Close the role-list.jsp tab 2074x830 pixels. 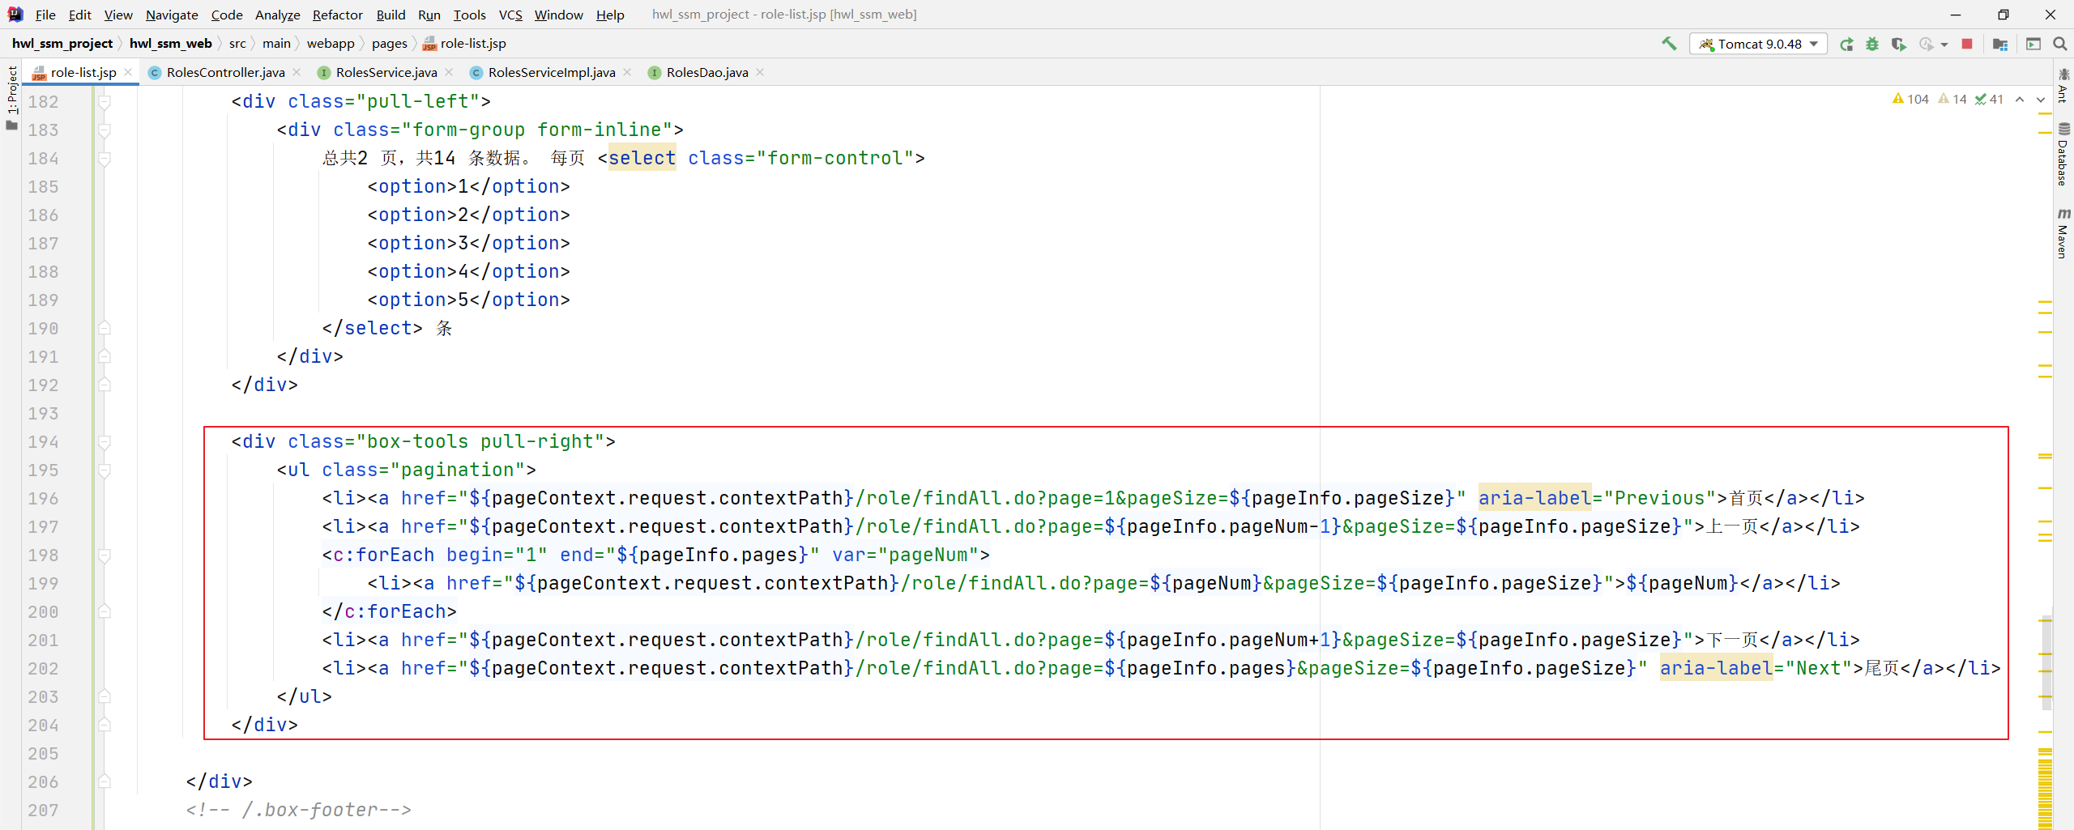[x=128, y=72]
